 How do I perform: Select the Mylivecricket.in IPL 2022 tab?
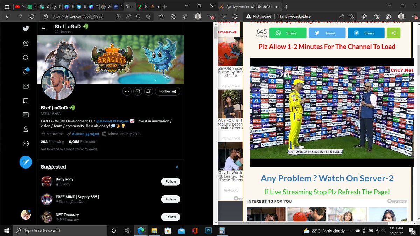[249, 7]
